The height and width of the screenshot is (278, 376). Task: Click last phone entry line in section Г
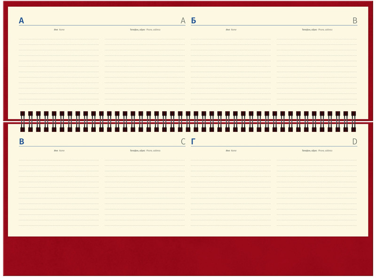point(316,224)
